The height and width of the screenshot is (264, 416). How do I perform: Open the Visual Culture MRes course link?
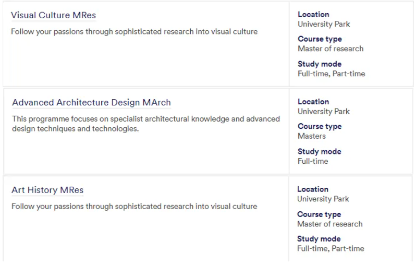coord(53,16)
